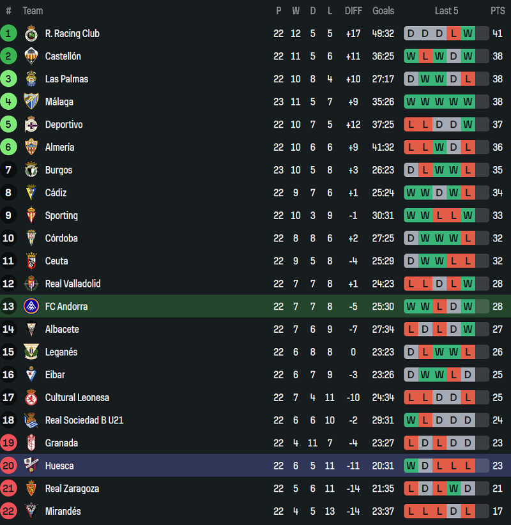
Task: Click the Las Palmas crest icon
Action: click(31, 79)
